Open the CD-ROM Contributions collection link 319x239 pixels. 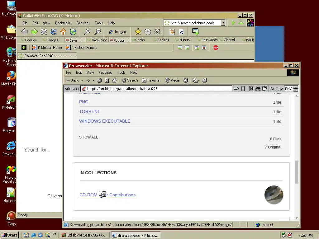[107, 195]
